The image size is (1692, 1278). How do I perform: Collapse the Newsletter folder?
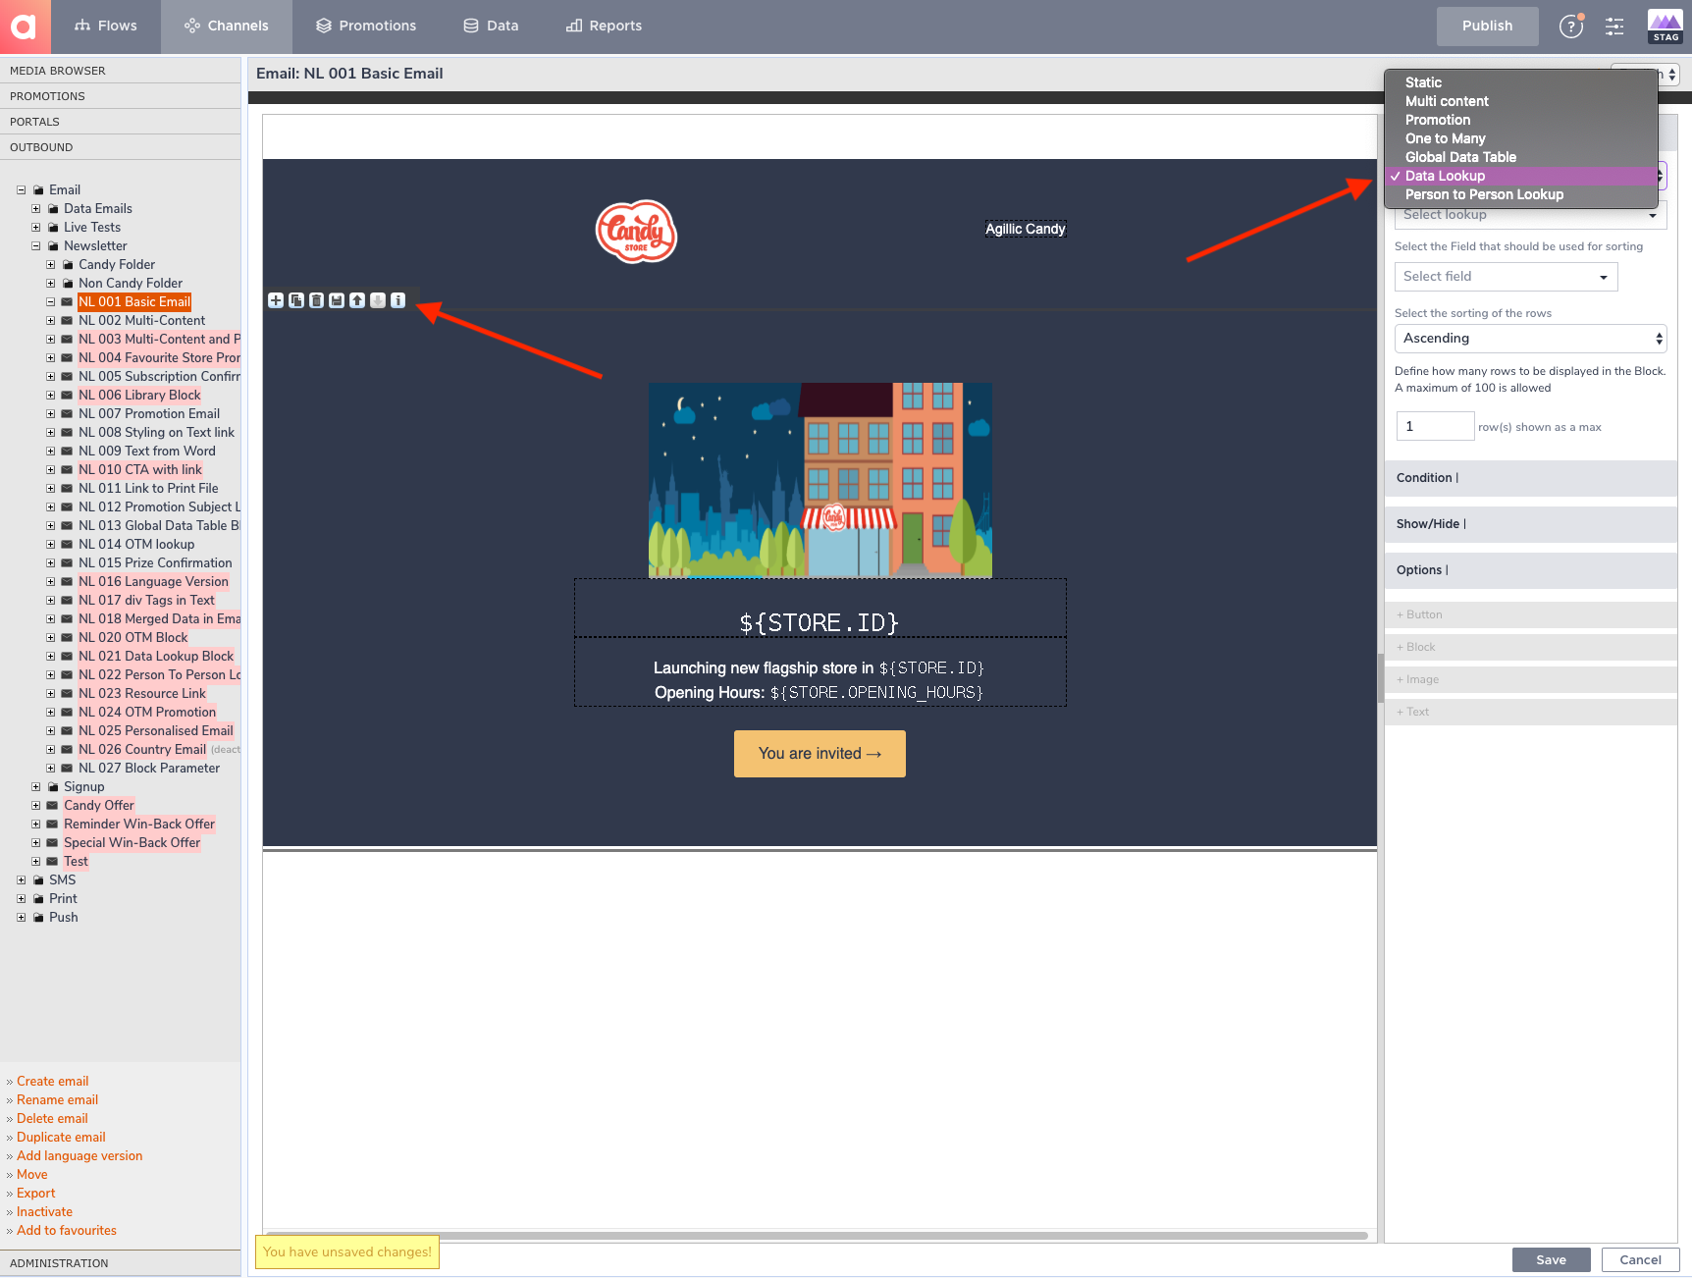click(x=36, y=246)
